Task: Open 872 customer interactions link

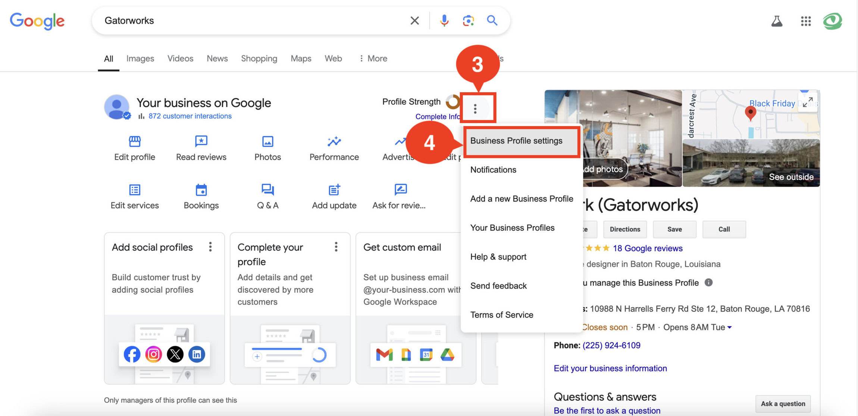Action: pyautogui.click(x=190, y=116)
